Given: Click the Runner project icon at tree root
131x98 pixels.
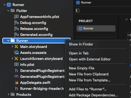Looking at the screenshot, I should (9, 5).
